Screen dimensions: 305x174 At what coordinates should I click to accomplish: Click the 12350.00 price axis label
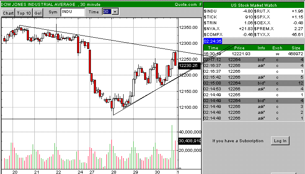pos(188,27)
